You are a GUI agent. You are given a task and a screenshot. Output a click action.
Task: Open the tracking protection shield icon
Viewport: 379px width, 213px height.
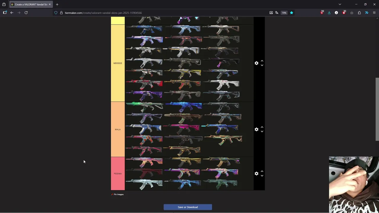click(56, 13)
